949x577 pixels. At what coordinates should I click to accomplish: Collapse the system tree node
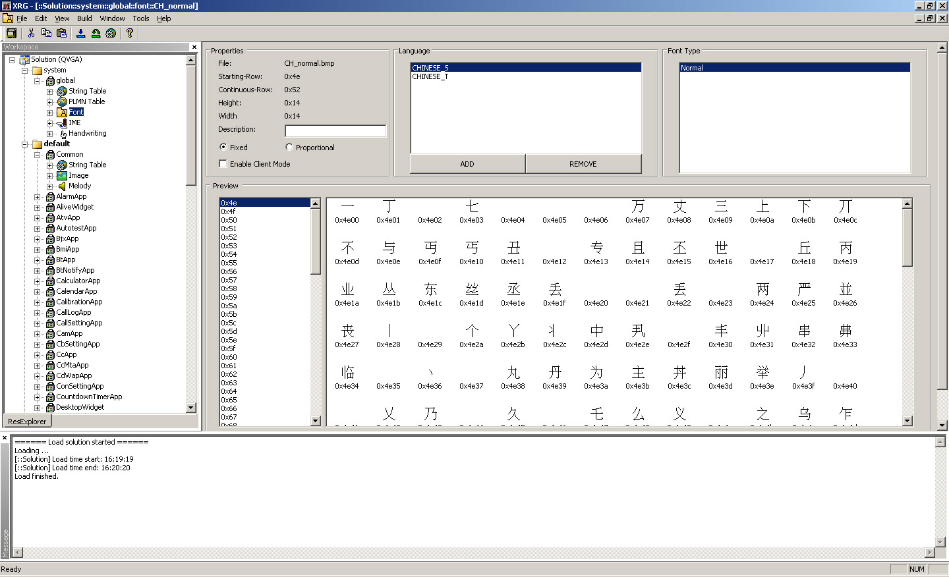pyautogui.click(x=25, y=70)
